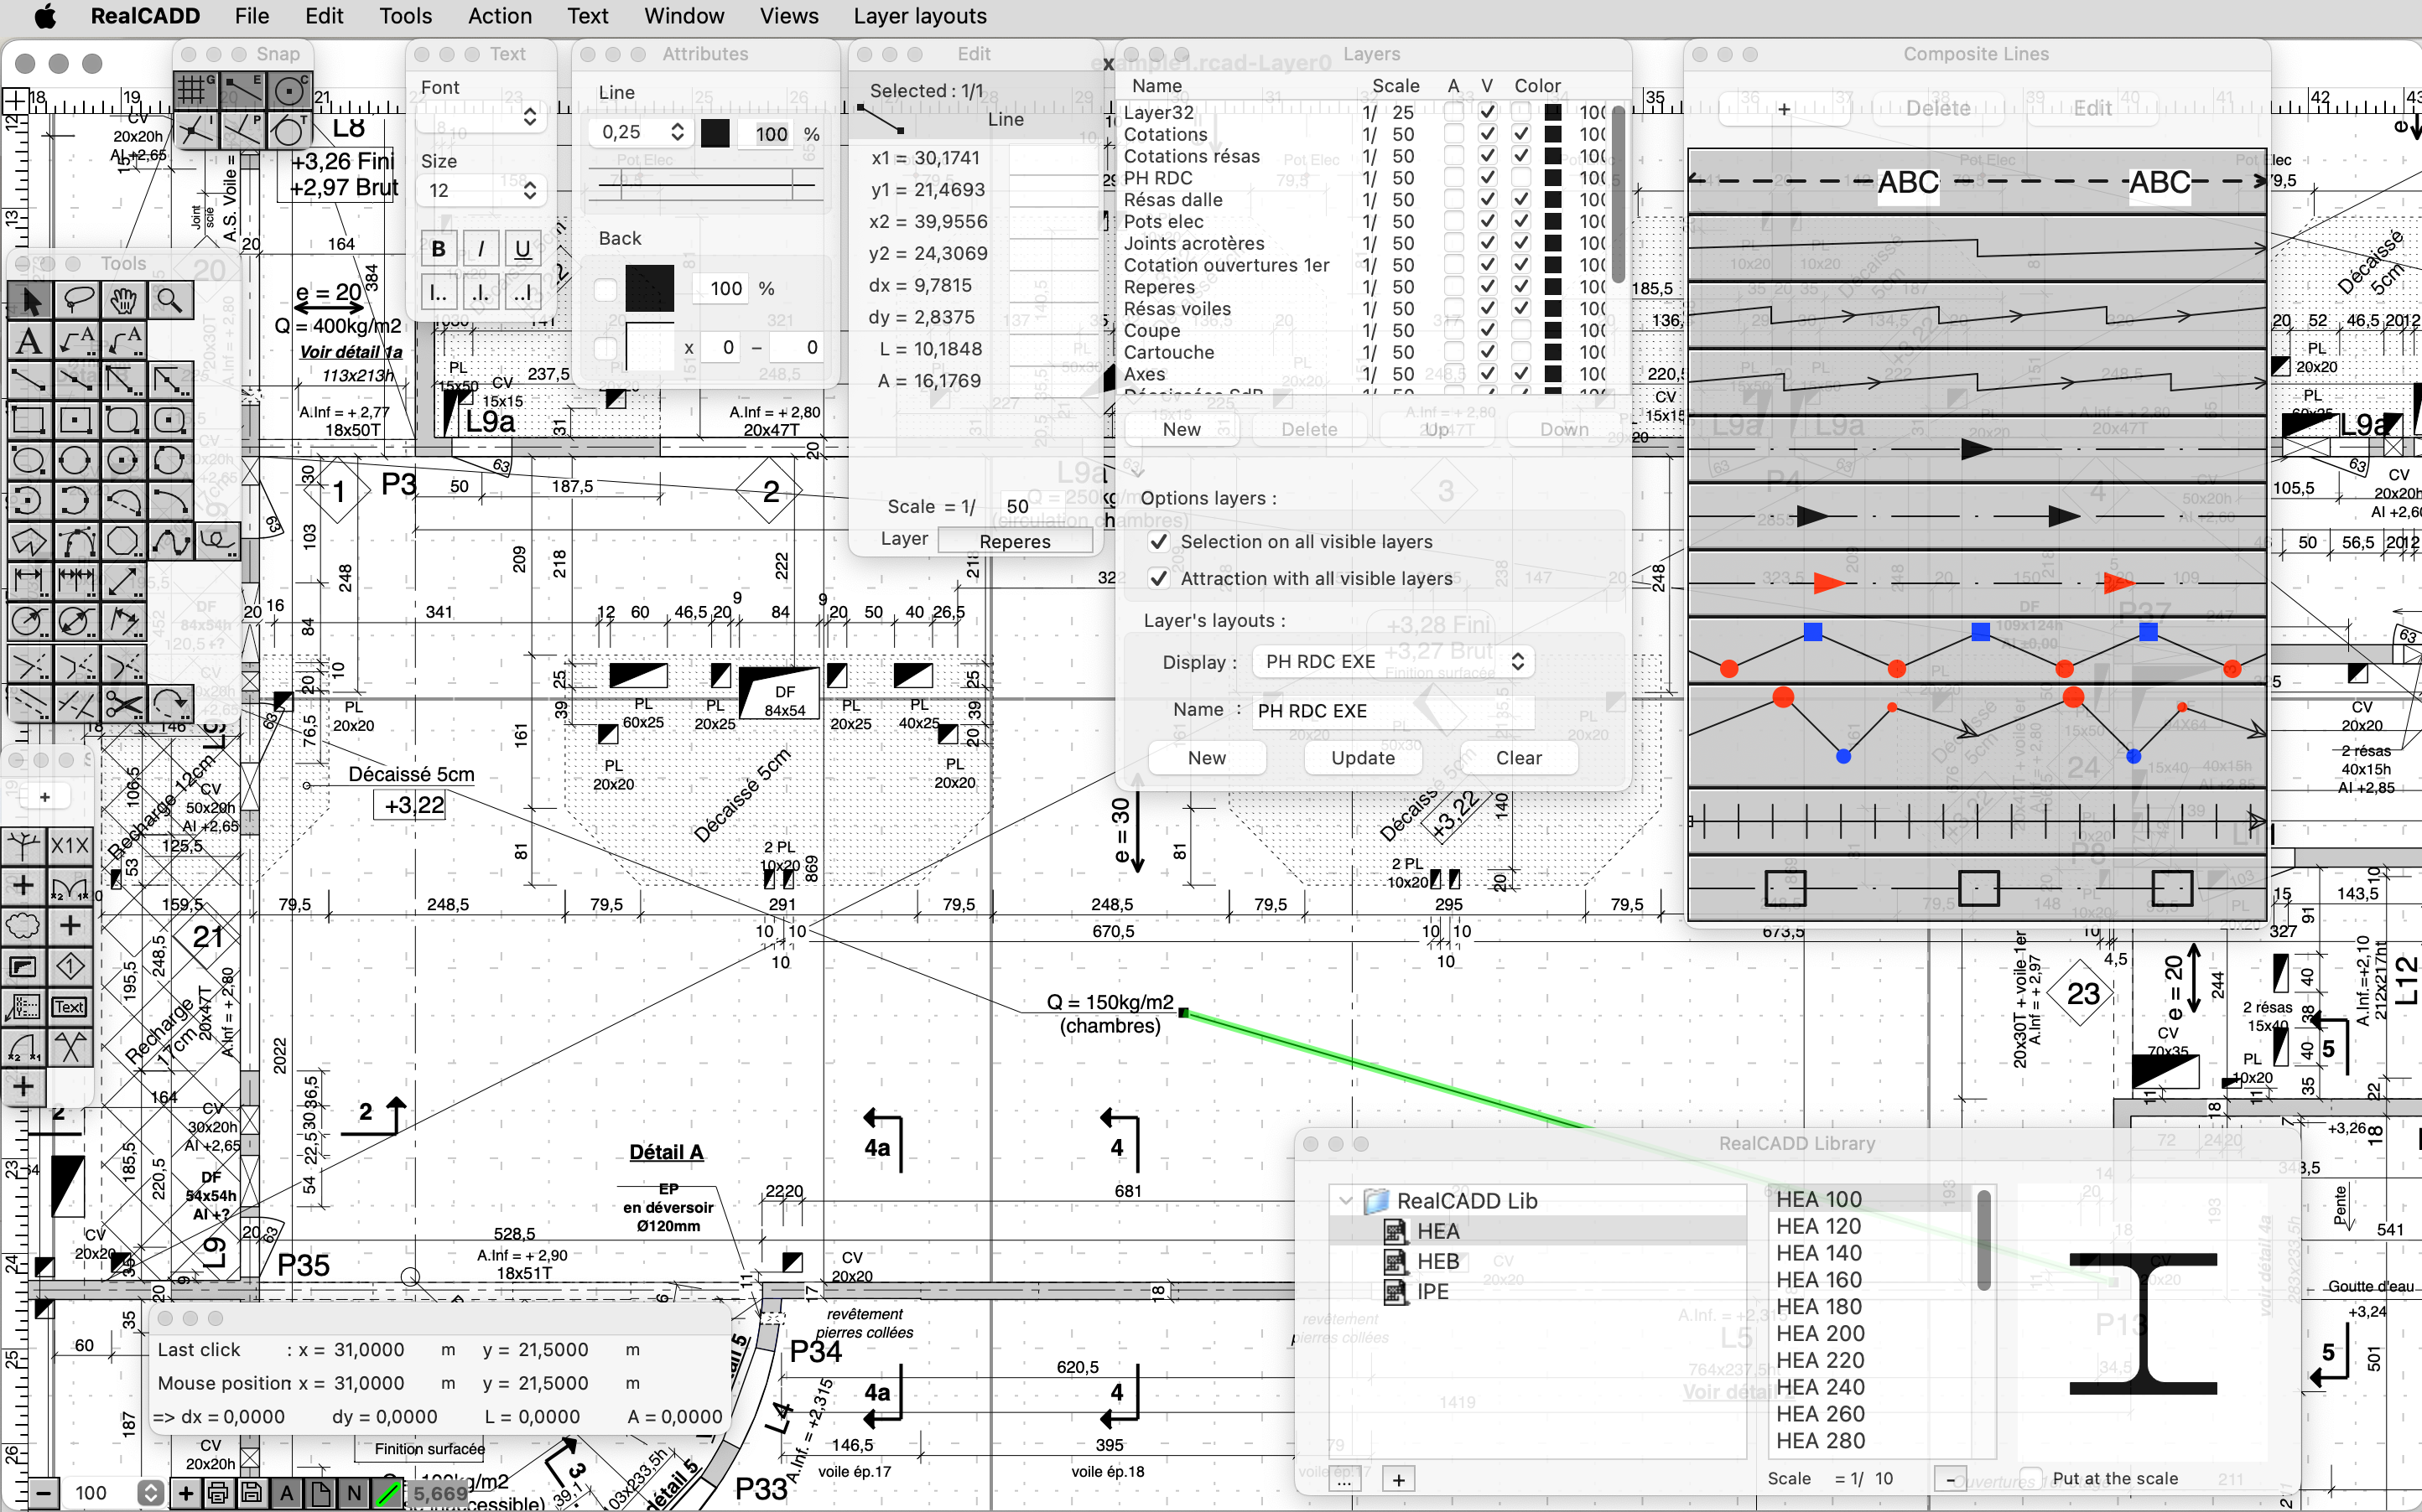This screenshot has width=2422, height=1512.
Task: Toggle Bold in Text palette
Action: [x=438, y=248]
